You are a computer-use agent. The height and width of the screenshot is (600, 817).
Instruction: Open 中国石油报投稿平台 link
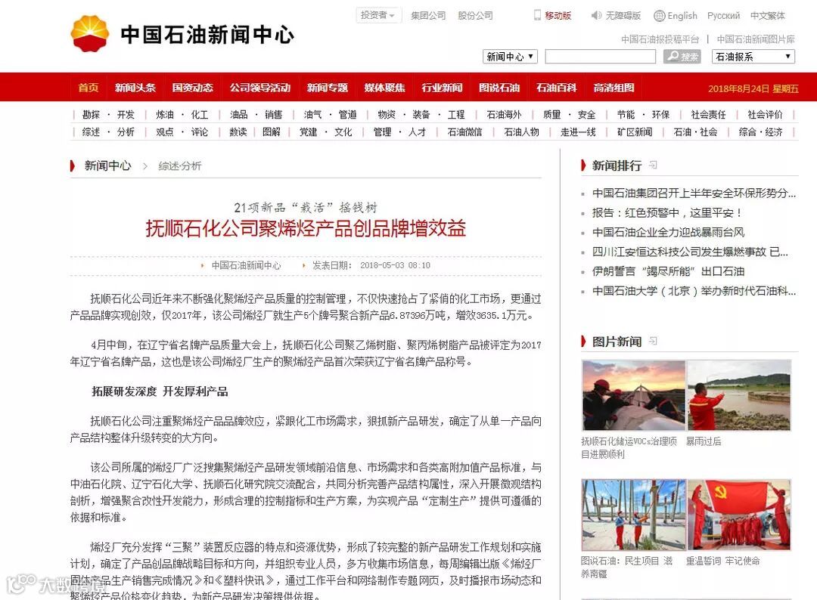(660, 39)
